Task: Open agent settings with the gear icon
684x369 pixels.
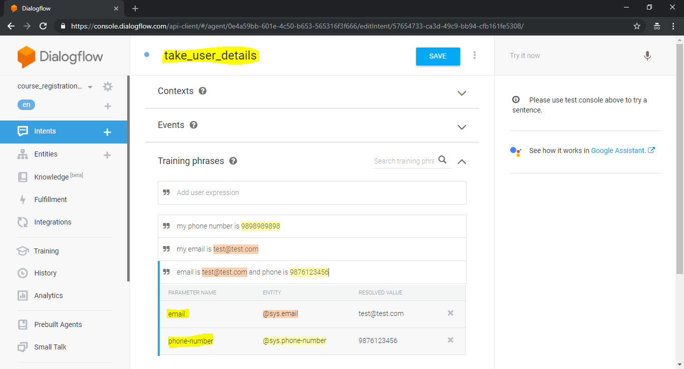Action: (107, 86)
